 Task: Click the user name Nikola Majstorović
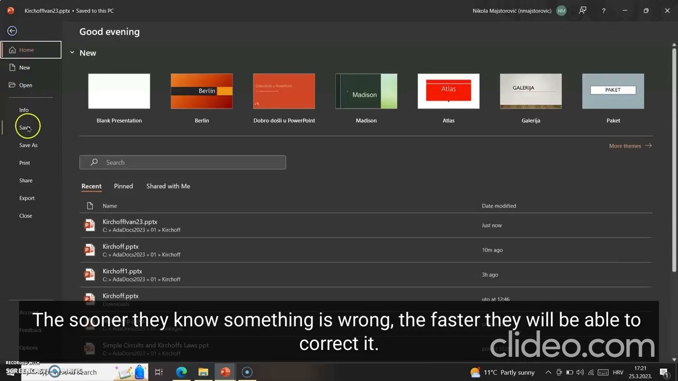[512, 11]
